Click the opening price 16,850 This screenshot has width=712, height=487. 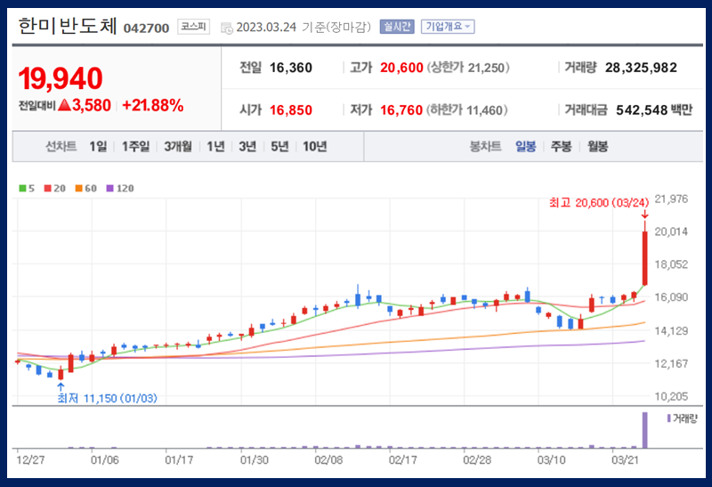[291, 110]
